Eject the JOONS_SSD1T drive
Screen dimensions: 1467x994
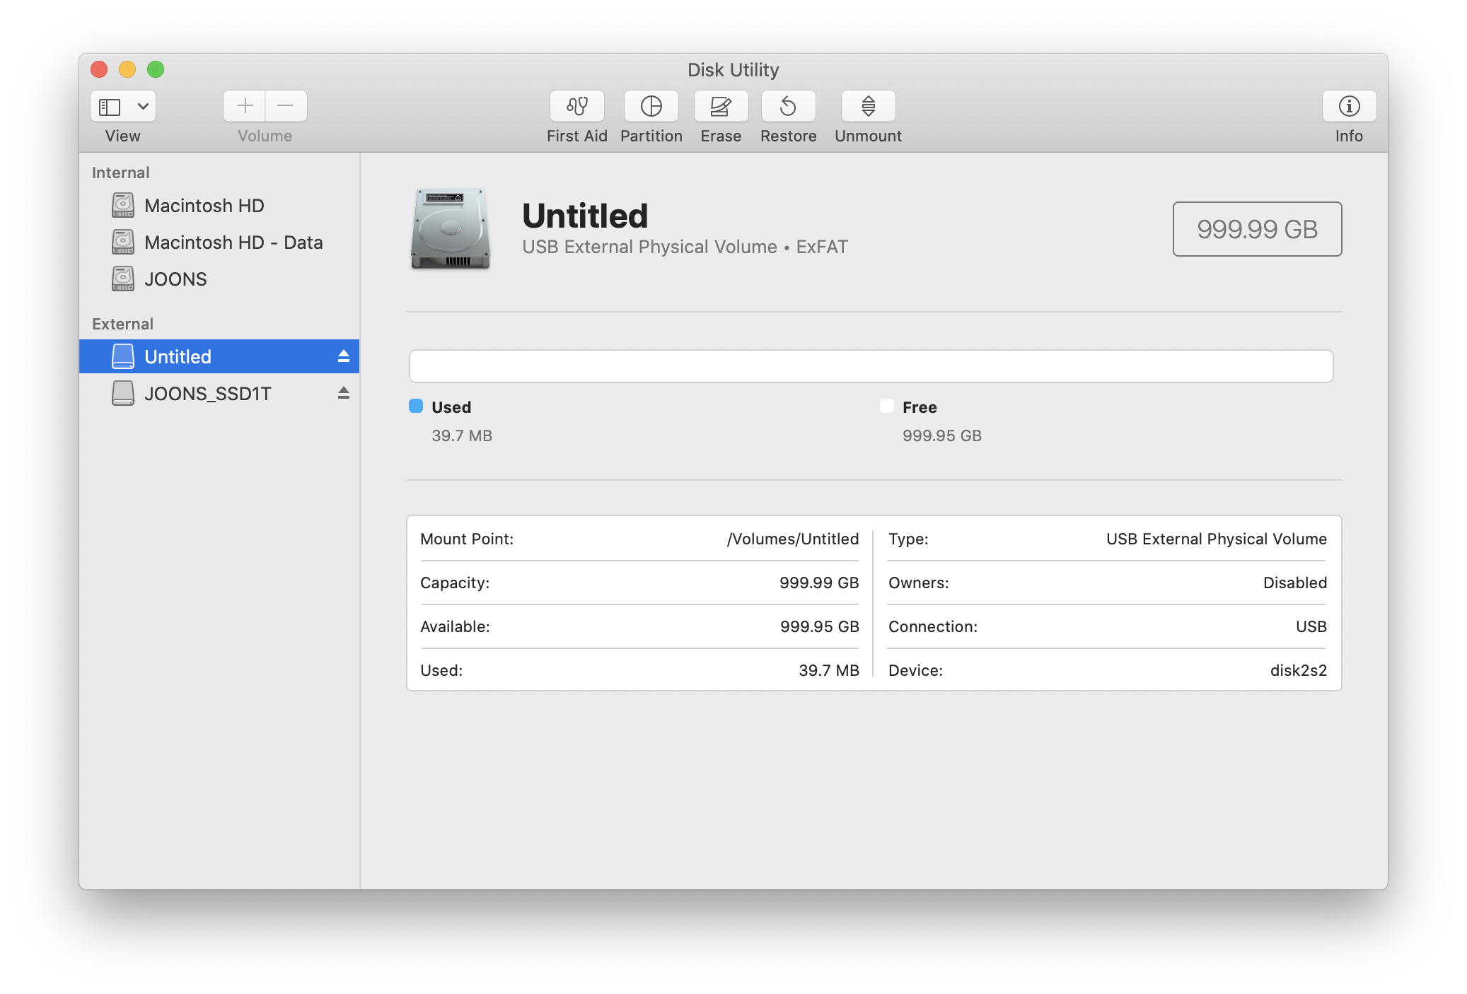click(x=343, y=393)
